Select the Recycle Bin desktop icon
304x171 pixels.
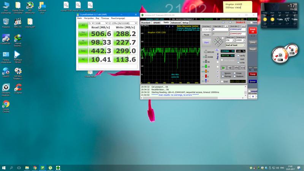pos(6,23)
